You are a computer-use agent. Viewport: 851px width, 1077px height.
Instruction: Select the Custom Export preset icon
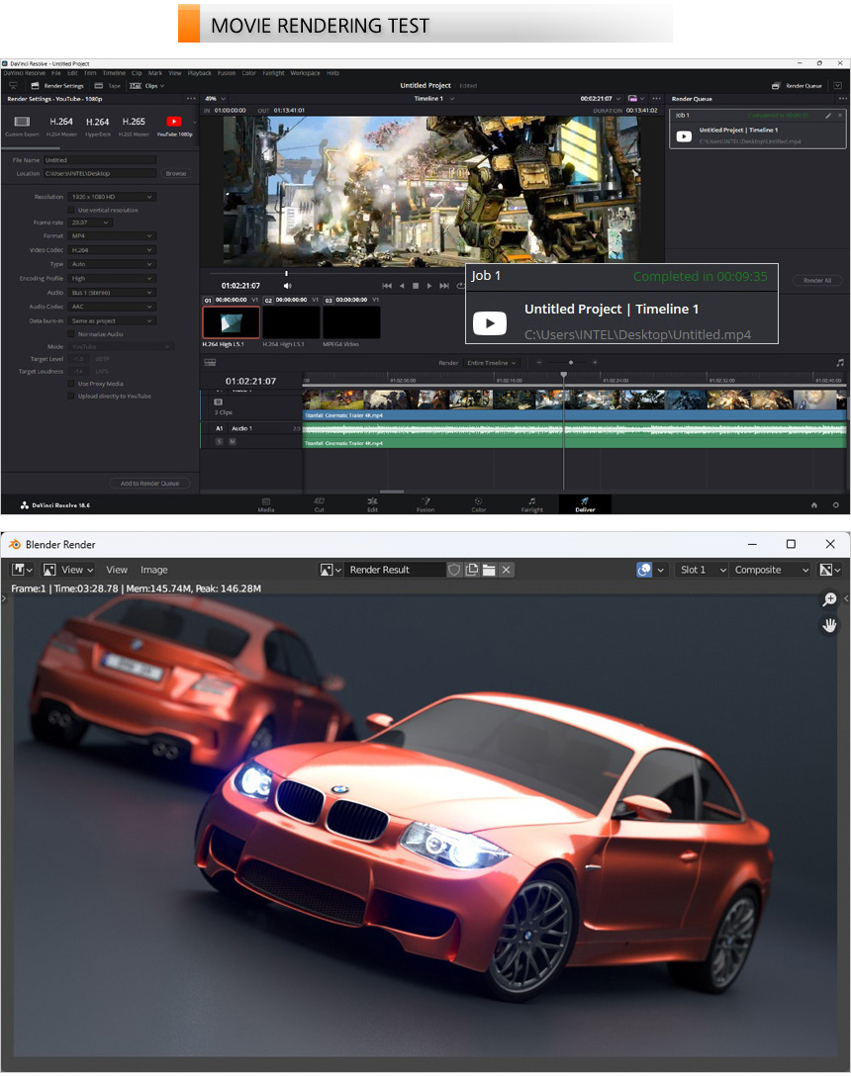pyautogui.click(x=22, y=122)
